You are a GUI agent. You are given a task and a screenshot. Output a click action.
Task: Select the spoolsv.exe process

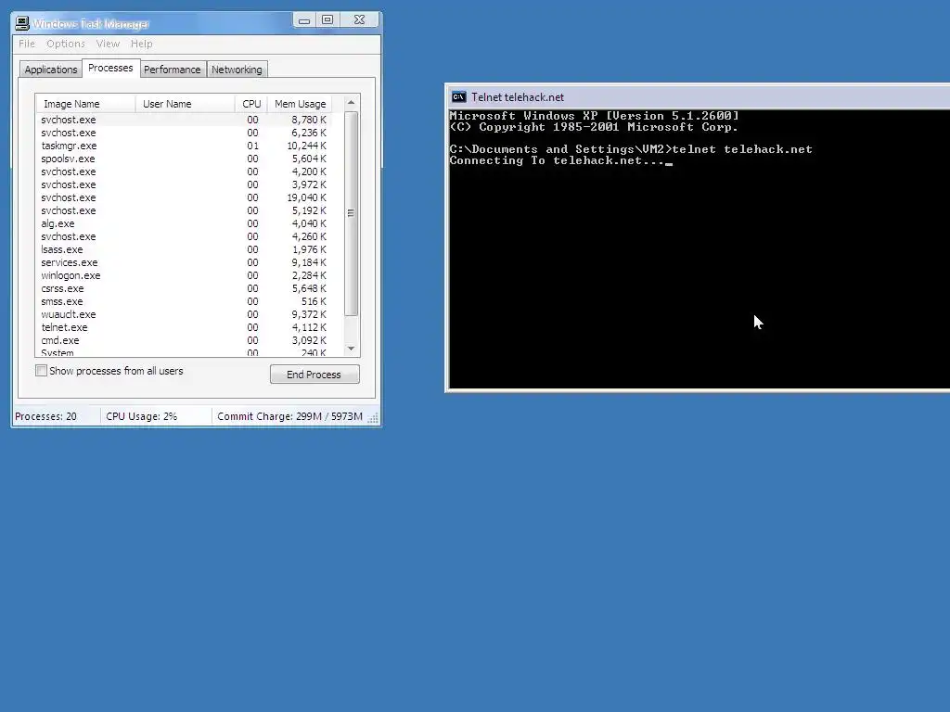click(x=185, y=159)
